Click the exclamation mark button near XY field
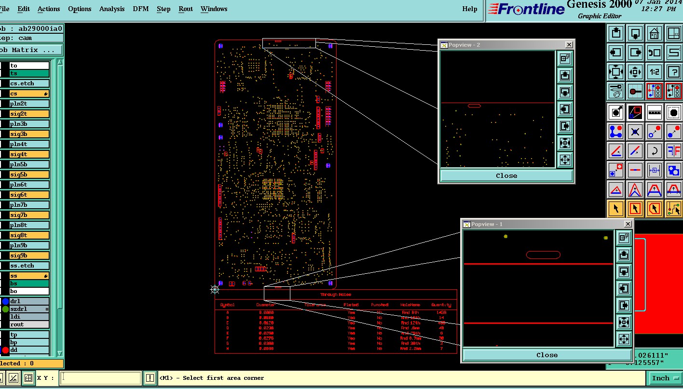This screenshot has width=683, height=389. (x=150, y=378)
